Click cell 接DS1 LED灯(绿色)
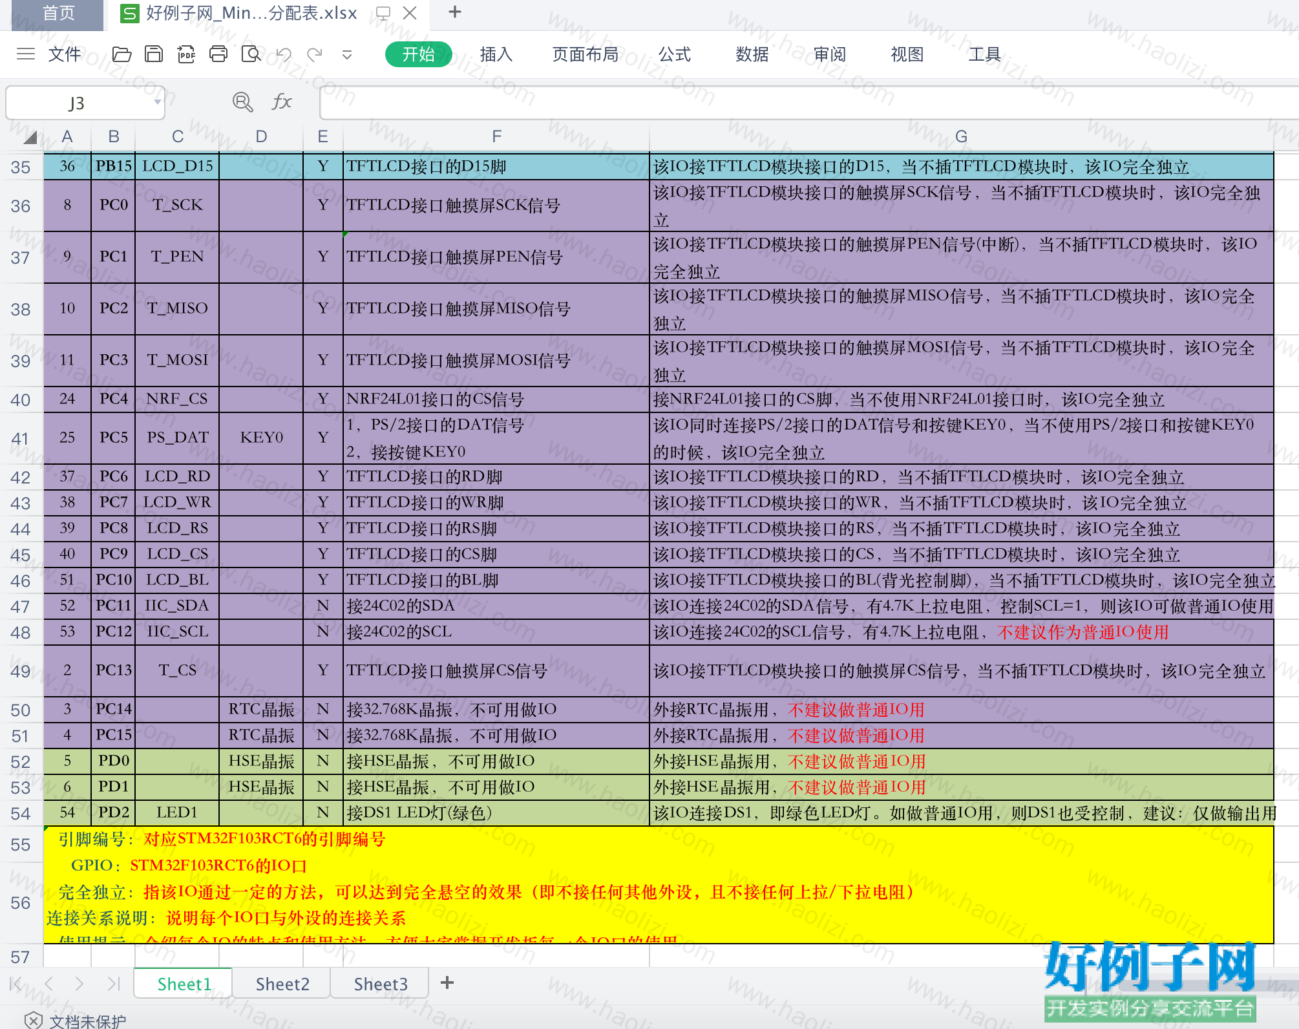Screen dimensions: 1299x1029 click(496, 812)
